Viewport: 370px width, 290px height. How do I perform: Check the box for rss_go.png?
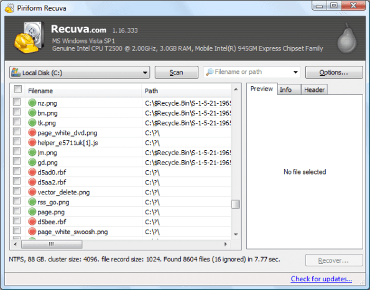[17, 201]
